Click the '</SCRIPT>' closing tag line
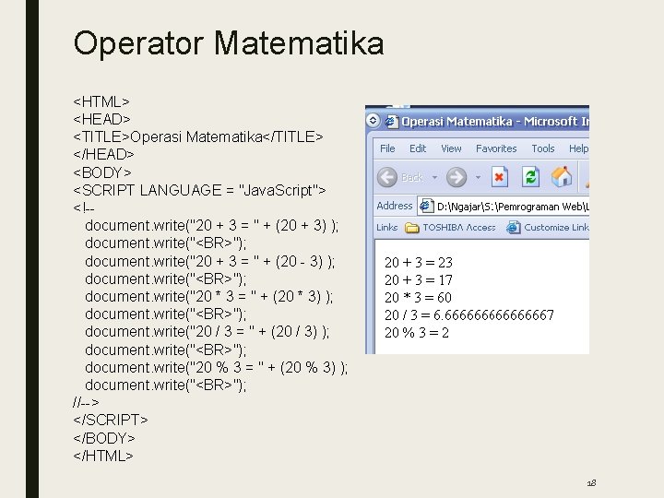This screenshot has height=498, width=664. pos(110,420)
